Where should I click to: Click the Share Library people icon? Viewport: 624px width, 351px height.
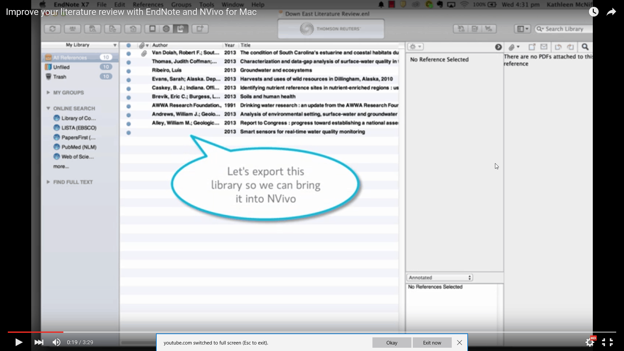coord(72,29)
